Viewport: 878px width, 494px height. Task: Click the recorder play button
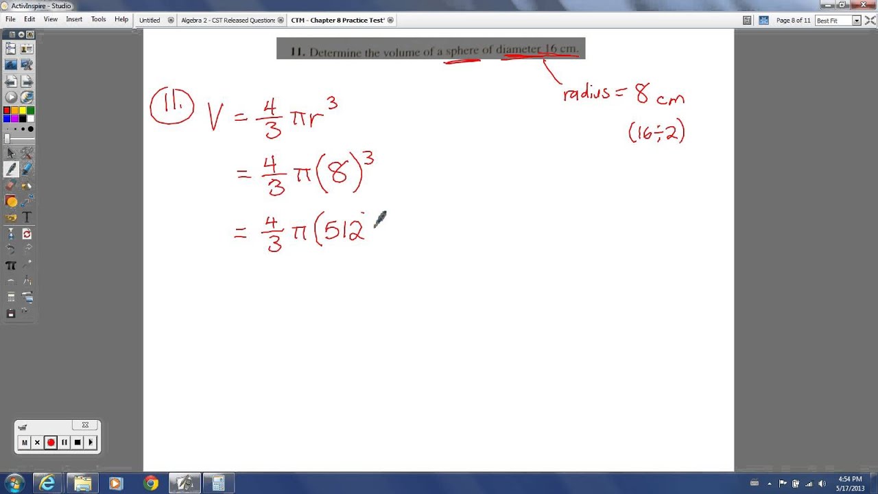tap(91, 443)
